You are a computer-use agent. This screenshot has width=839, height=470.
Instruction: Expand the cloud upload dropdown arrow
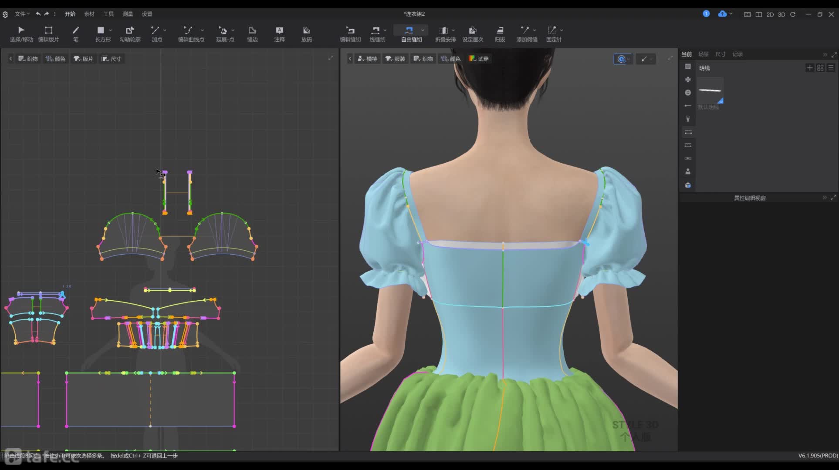731,14
